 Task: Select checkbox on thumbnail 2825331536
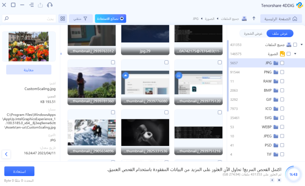[166, 112]
